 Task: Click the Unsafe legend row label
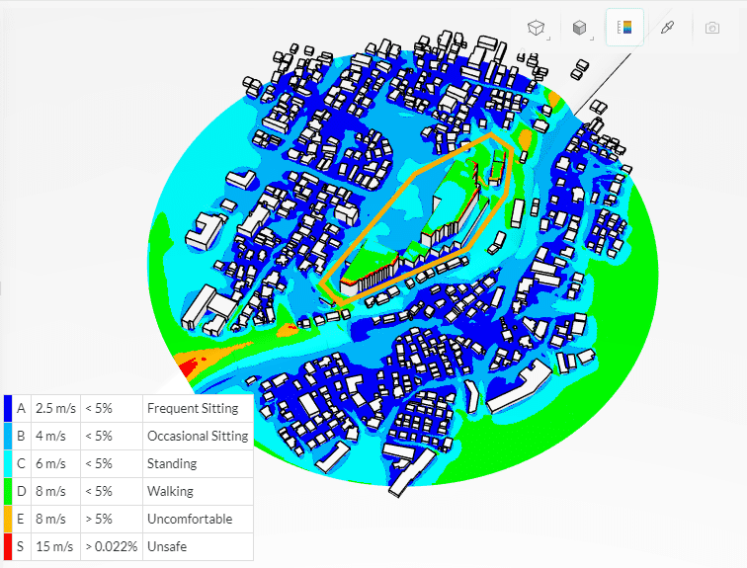tap(166, 546)
